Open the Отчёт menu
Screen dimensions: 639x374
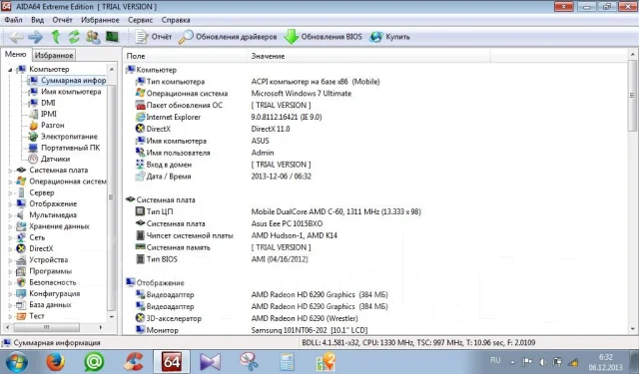click(62, 20)
